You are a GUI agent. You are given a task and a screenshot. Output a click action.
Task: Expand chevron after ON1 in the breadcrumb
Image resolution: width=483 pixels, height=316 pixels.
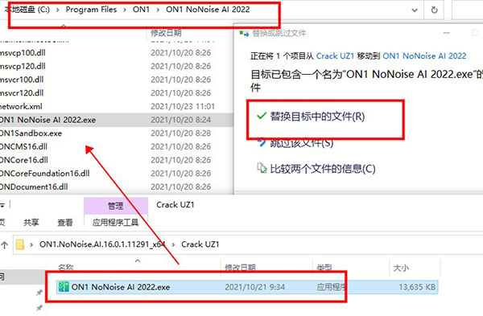[158, 10]
